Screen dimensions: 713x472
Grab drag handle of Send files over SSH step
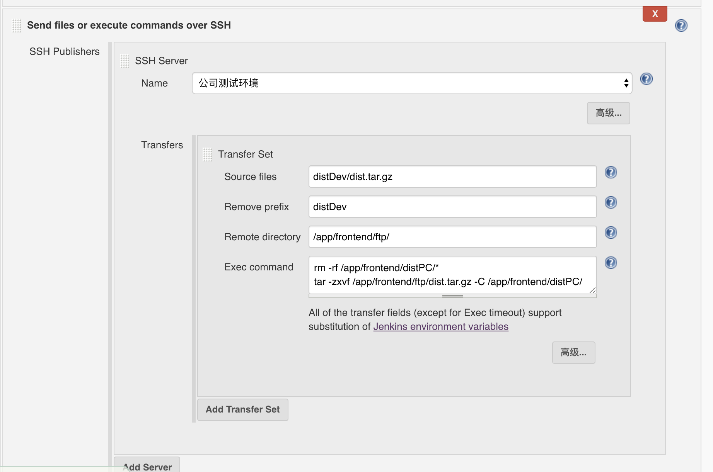click(x=17, y=25)
